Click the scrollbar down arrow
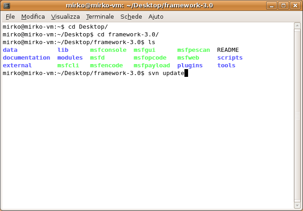The height and width of the screenshot is (211, 303). pyautogui.click(x=297, y=205)
